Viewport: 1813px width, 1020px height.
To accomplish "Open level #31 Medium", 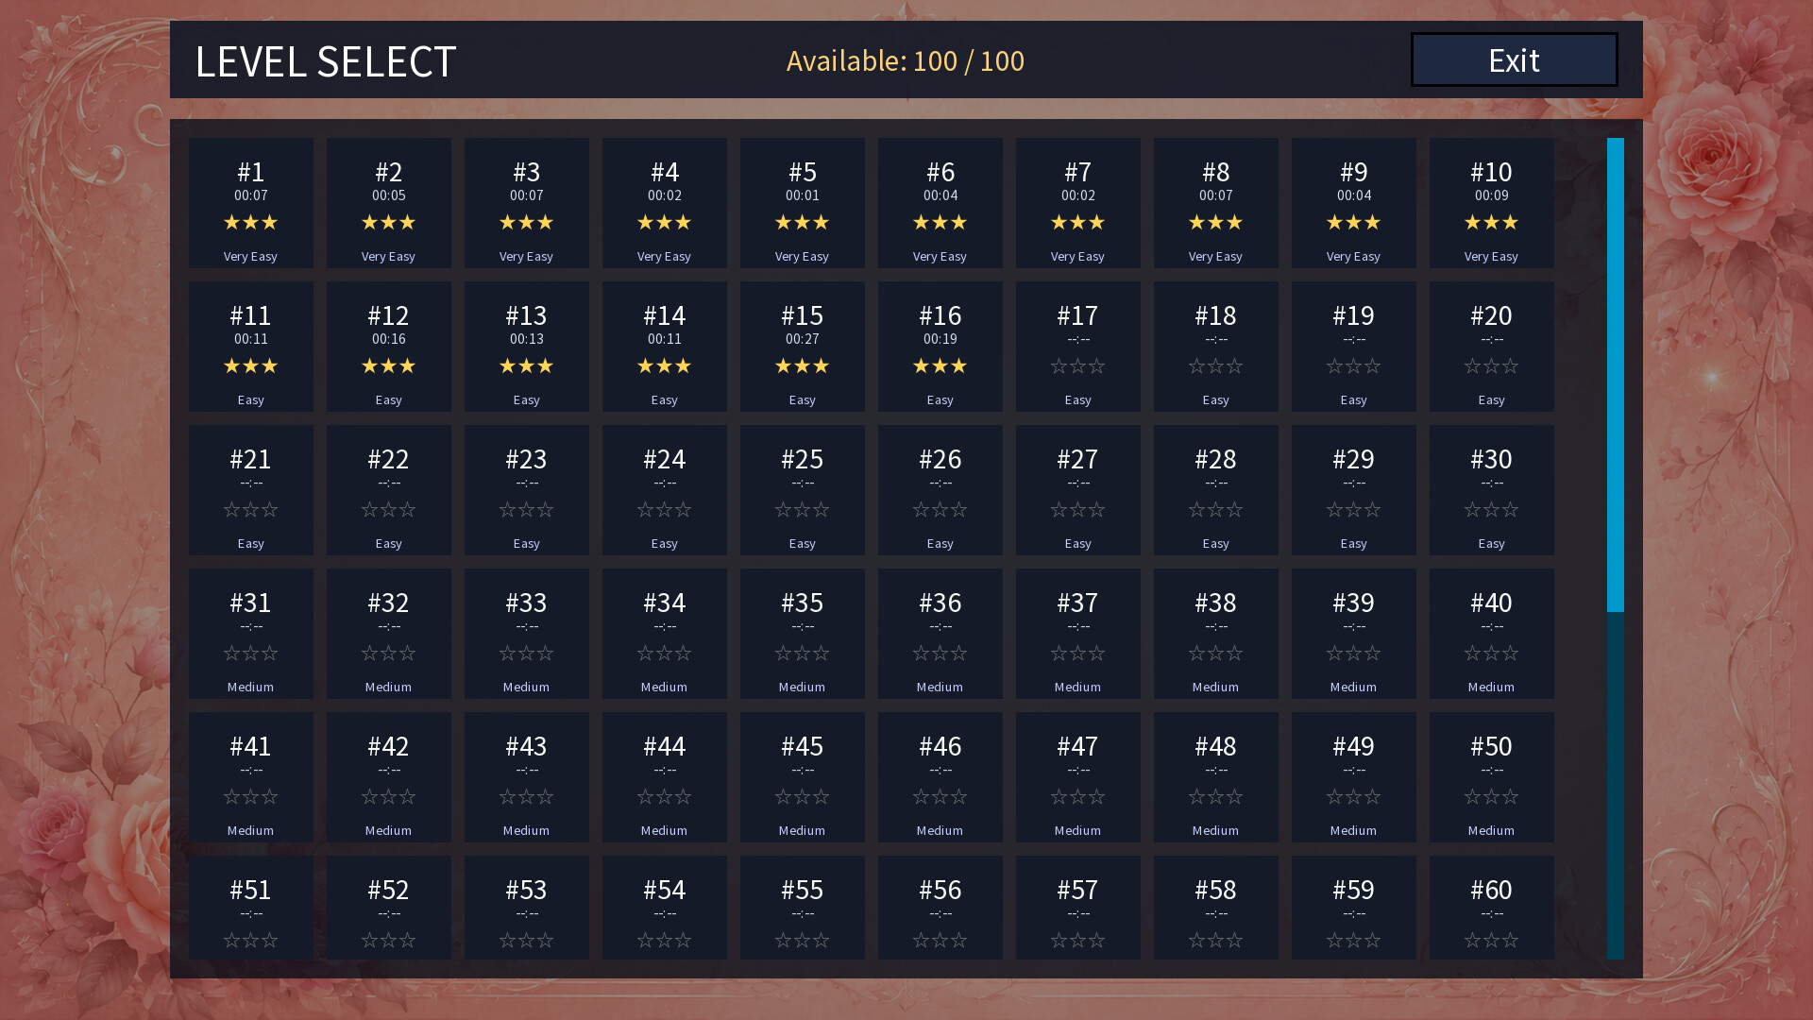I will click(x=251, y=634).
